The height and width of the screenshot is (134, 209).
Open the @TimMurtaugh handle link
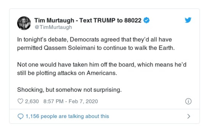53,27
